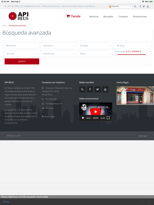Click the Inicio breadcrumb link
Viewport: 154px width, 205px height.
[5, 26]
